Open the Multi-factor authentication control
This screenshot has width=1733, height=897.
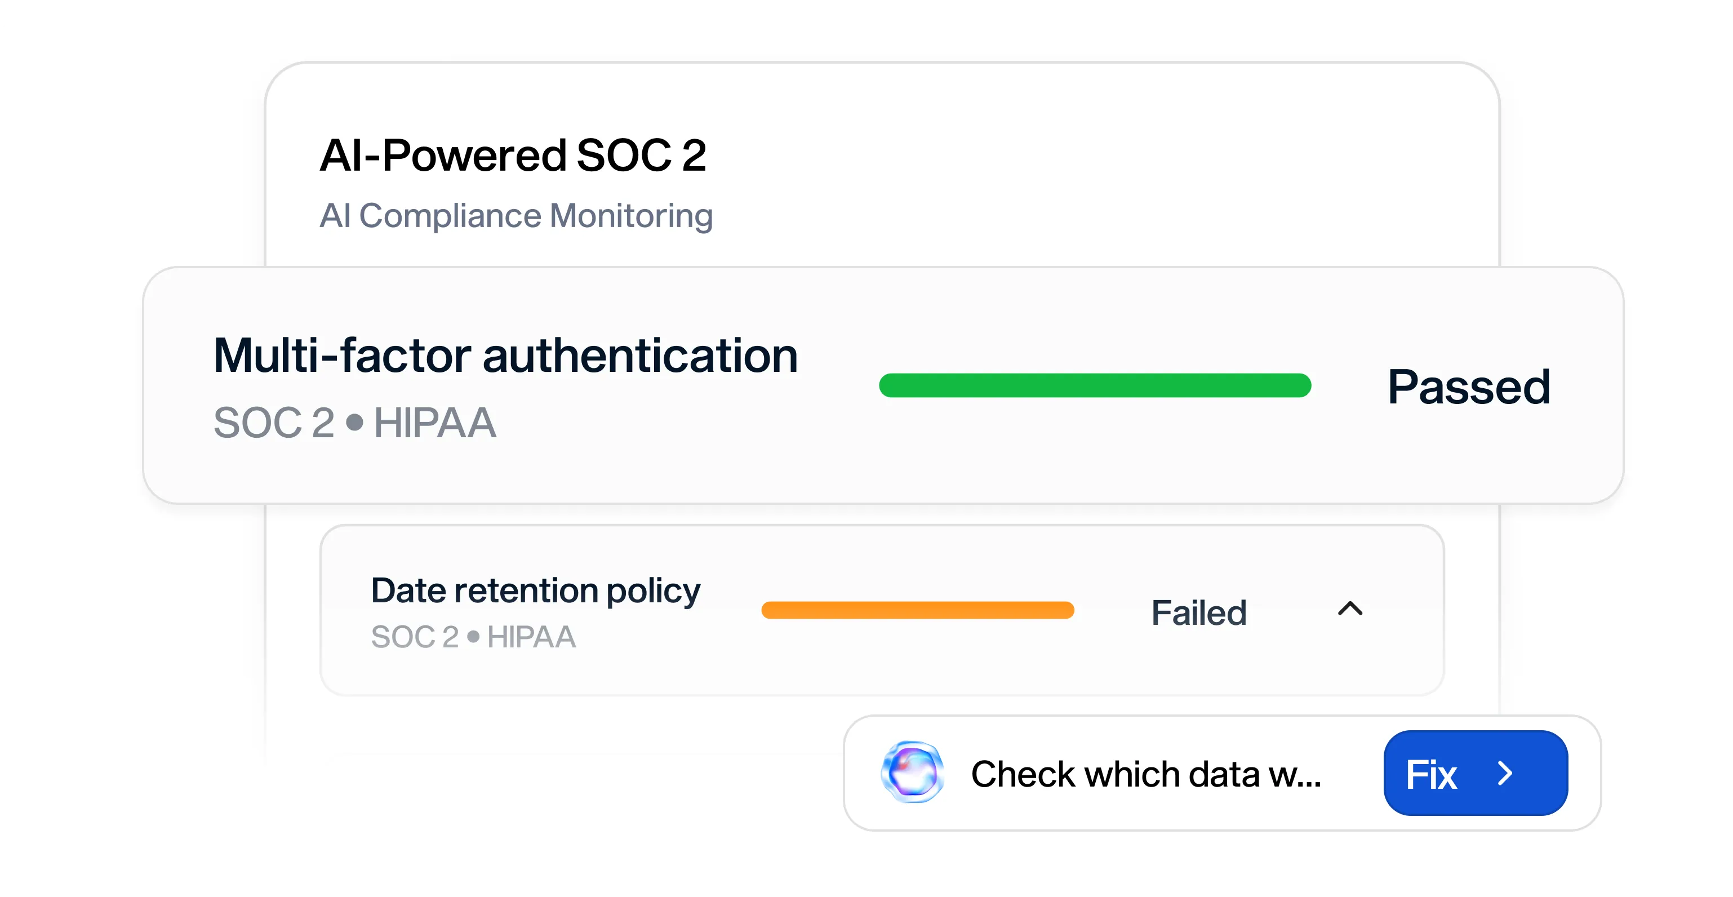(x=505, y=354)
